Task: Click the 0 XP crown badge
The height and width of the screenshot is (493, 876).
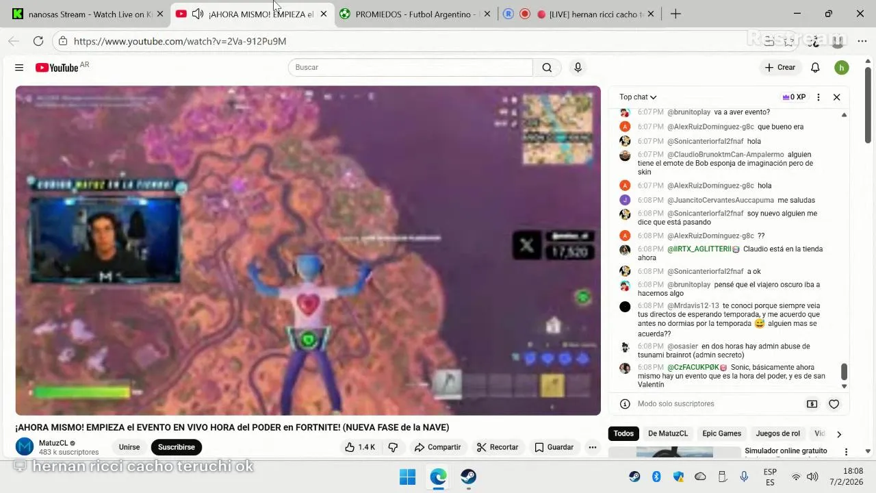Action: 794,97
